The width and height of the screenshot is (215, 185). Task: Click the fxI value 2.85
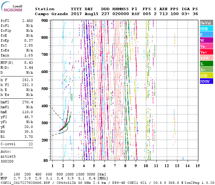(29, 45)
